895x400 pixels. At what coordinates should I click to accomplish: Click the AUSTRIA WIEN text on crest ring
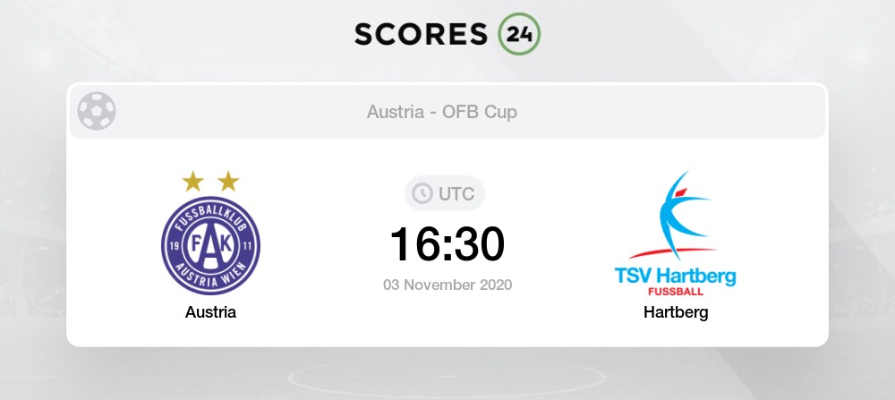(210, 271)
